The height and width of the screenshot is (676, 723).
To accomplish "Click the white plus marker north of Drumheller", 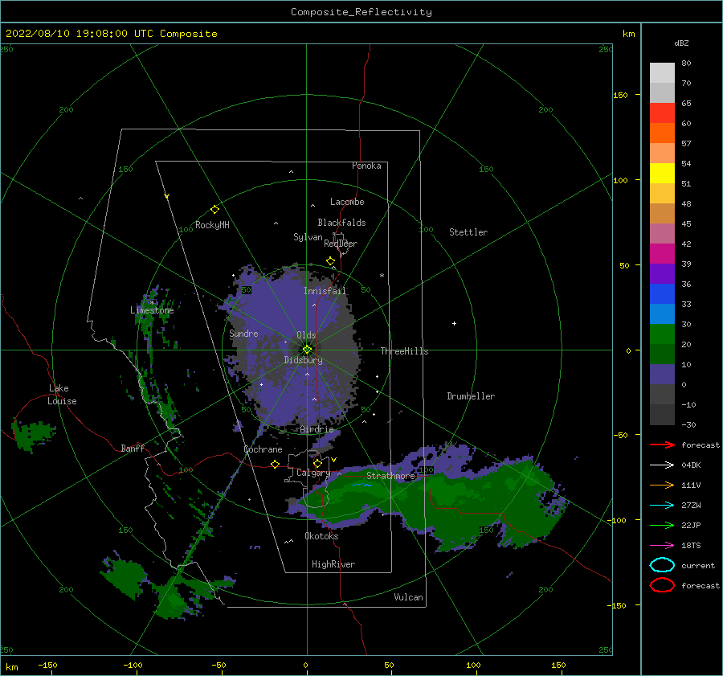I will (454, 323).
